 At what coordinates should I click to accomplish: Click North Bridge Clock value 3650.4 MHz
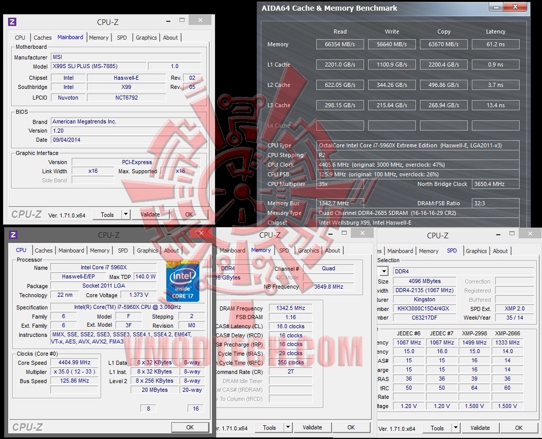pyautogui.click(x=496, y=184)
